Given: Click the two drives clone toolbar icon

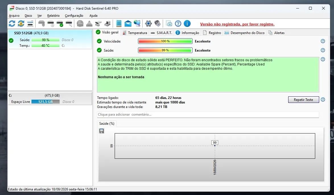Looking at the screenshot, I should point(98,24).
